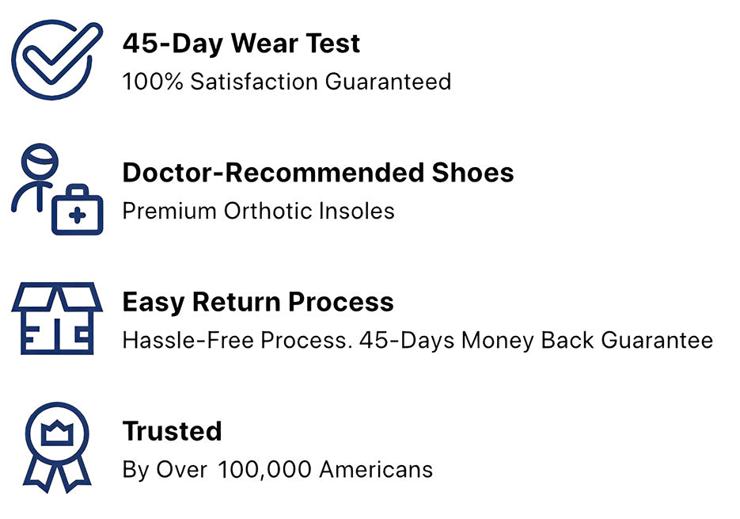Click the "100,000" number
The height and width of the screenshot is (519, 740).
click(x=265, y=469)
